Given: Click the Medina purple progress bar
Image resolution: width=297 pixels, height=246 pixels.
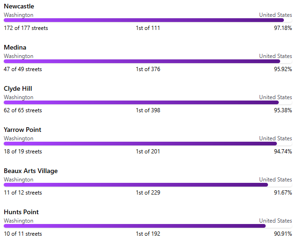Looking at the screenshot, I should pyautogui.click(x=142, y=61).
